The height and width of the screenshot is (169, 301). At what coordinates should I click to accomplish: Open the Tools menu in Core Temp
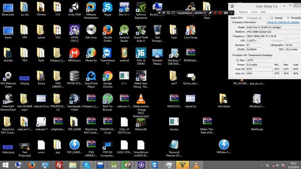pos(254,12)
